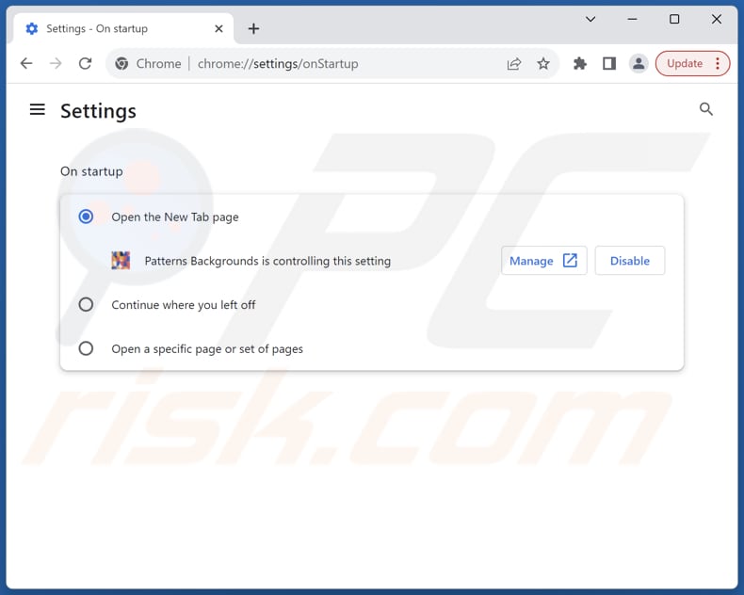The width and height of the screenshot is (744, 595).
Task: Open the Settings hamburger menu
Action: tap(38, 109)
